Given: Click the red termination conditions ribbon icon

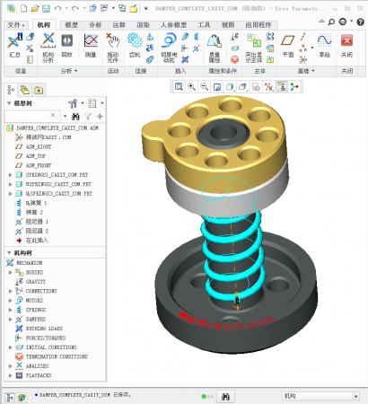Looking at the screenshot, I should click(235, 59).
